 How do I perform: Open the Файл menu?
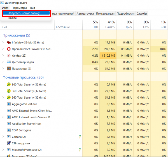(5, 8)
